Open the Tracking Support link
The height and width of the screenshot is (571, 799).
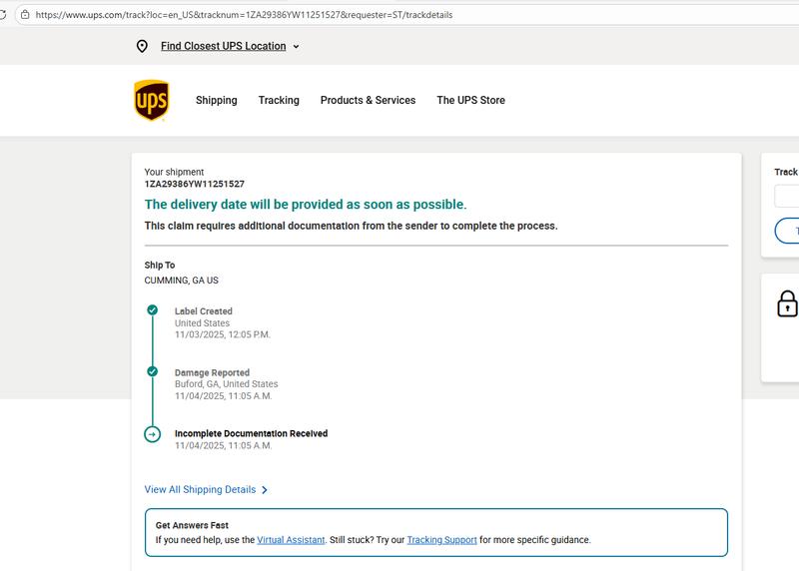[441, 540]
